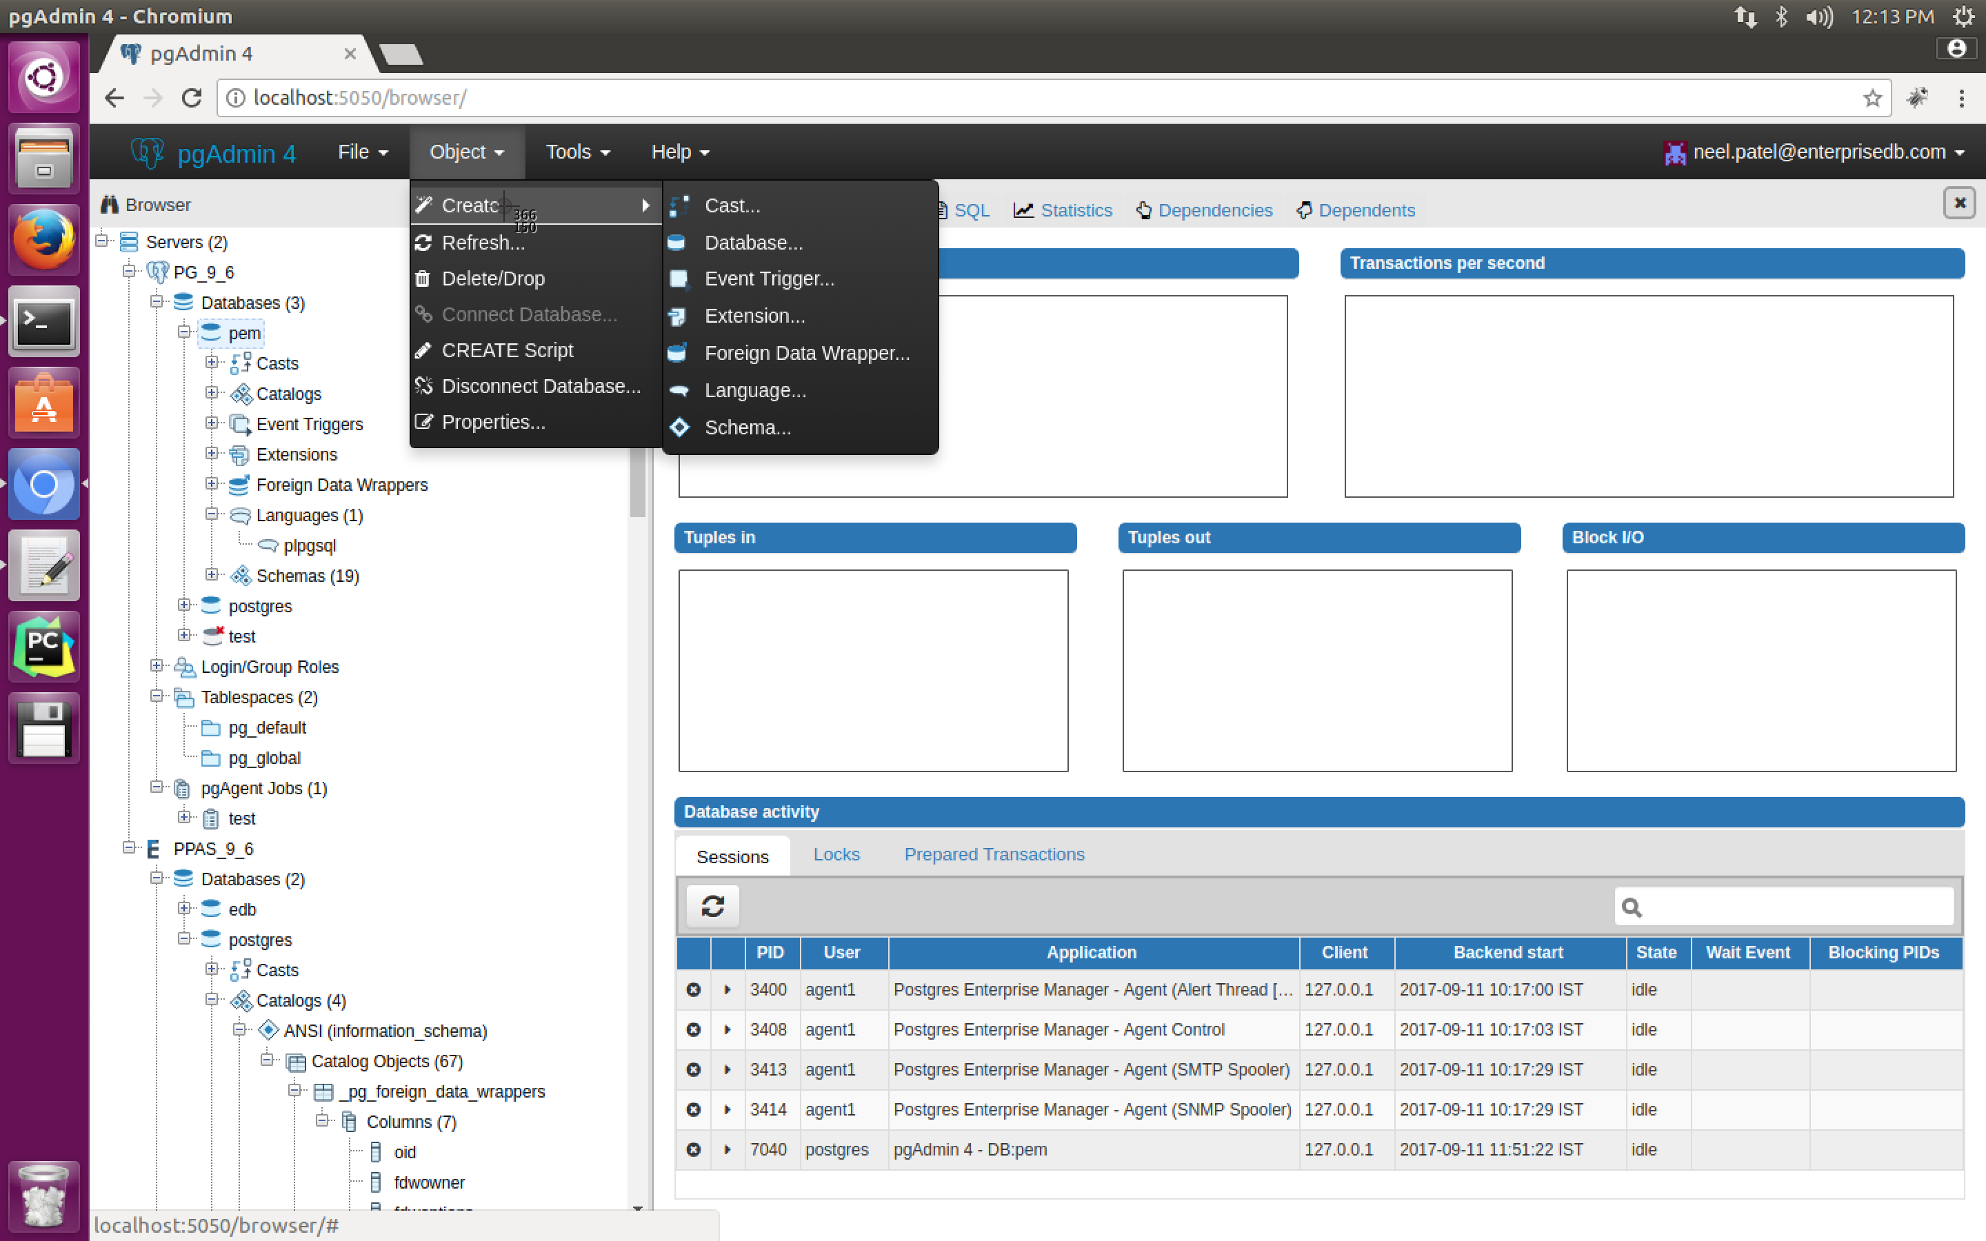The height and width of the screenshot is (1241, 1986).
Task: Click the refresh icon in Database activity
Action: coord(712,906)
